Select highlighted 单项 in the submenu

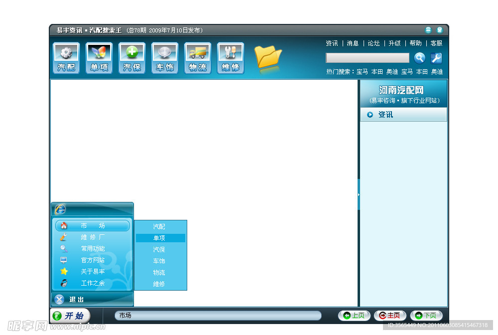[160, 238]
